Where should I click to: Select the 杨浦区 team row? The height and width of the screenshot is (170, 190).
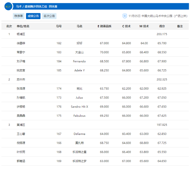21,34
